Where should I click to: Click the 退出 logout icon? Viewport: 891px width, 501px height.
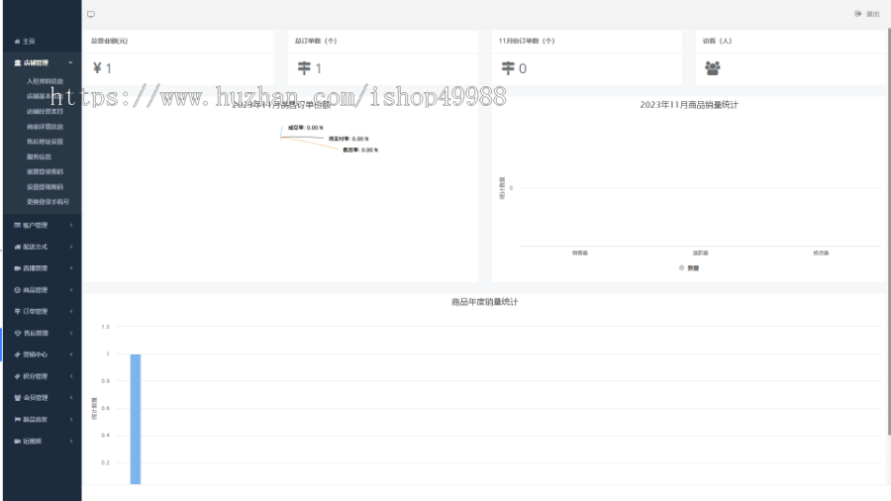[x=857, y=14]
